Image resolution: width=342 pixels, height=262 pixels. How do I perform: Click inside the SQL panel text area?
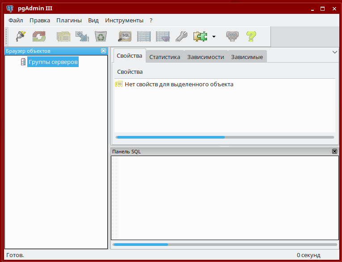(x=225, y=198)
